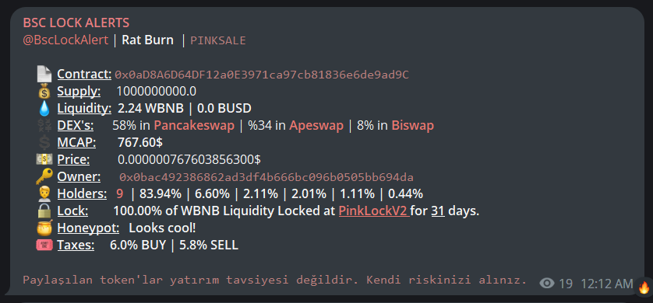The height and width of the screenshot is (303, 653).
Task: Click the fire reaction emoji
Action: tap(644, 287)
